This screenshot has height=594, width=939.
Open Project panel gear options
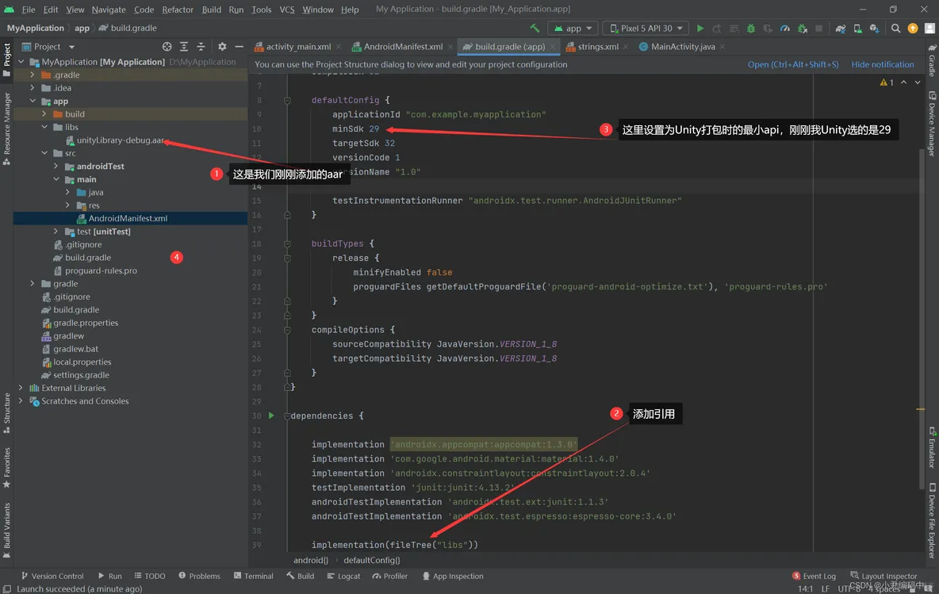pyautogui.click(x=222, y=46)
